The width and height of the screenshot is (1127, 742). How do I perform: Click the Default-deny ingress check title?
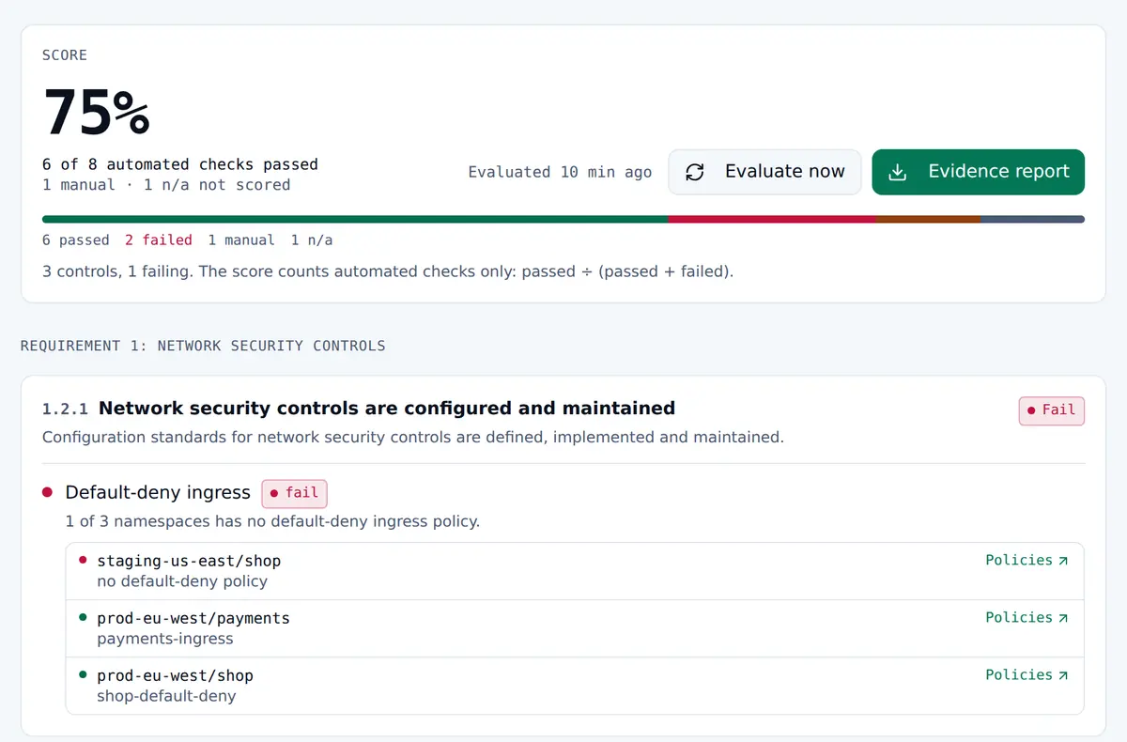click(158, 493)
